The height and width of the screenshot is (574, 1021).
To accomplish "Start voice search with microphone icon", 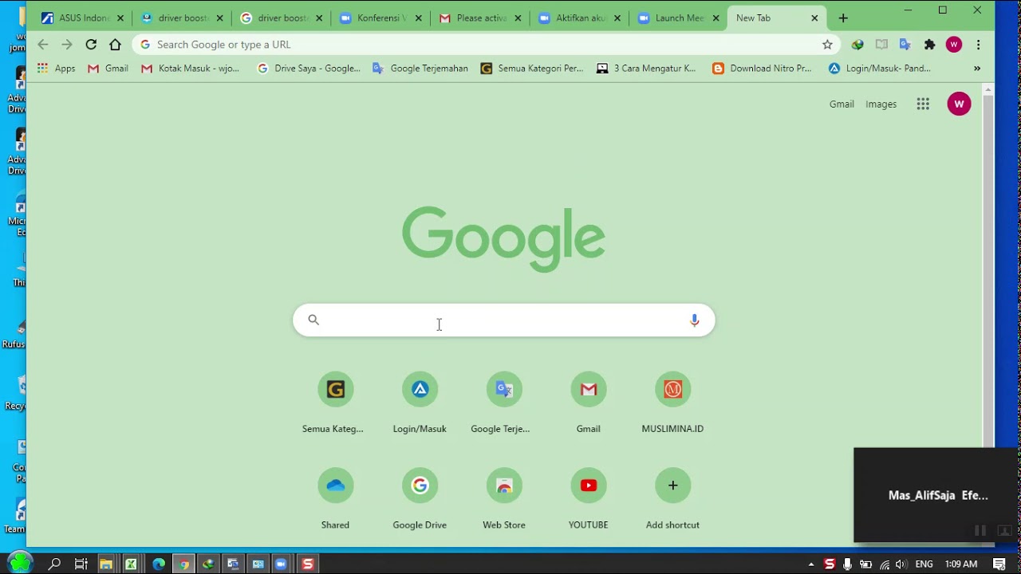I will (694, 320).
